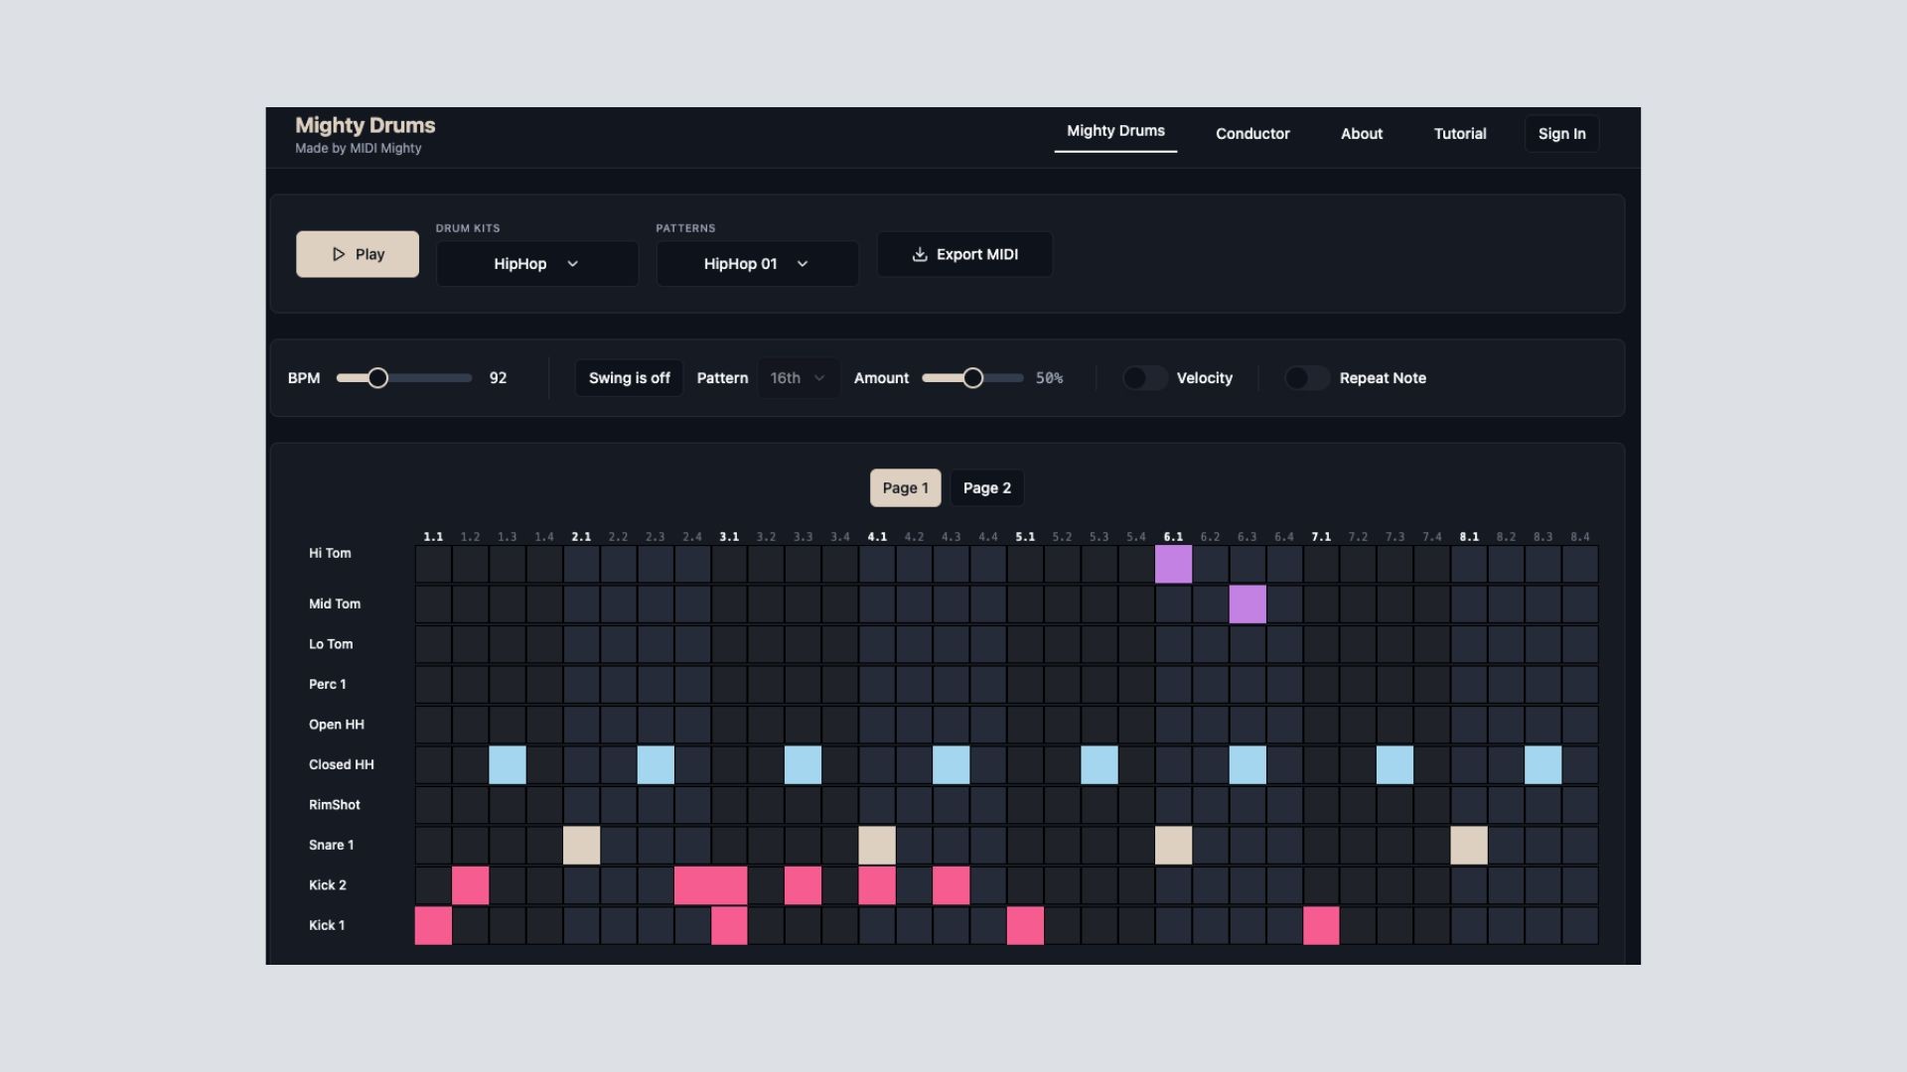Expand the 16th swing pattern dropdown

pyautogui.click(x=798, y=378)
